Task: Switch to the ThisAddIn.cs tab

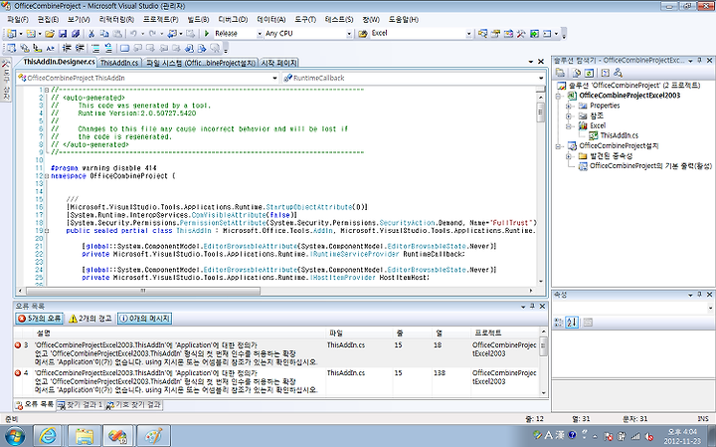Action: tap(119, 63)
